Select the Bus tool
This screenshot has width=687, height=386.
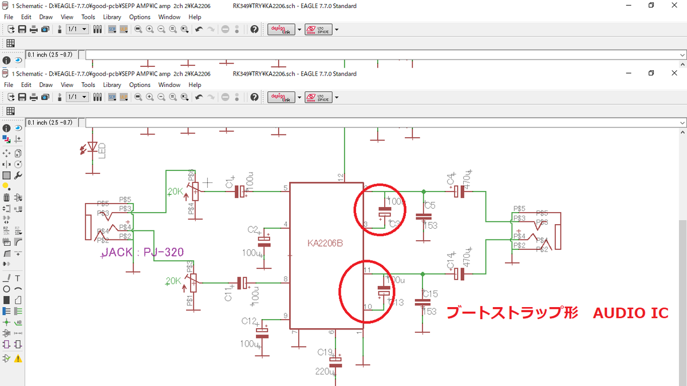(6, 311)
